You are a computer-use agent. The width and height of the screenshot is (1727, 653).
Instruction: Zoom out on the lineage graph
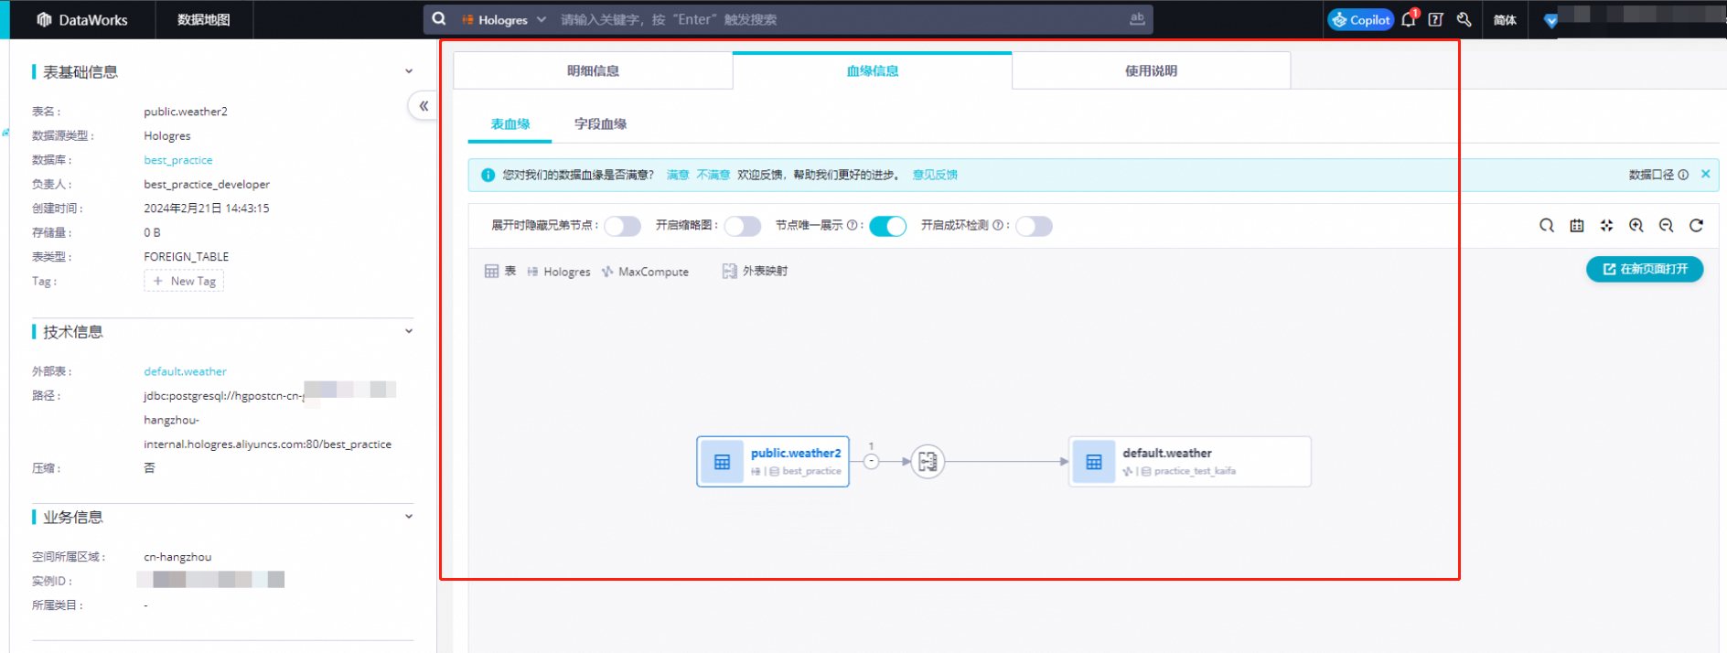coord(1667,225)
